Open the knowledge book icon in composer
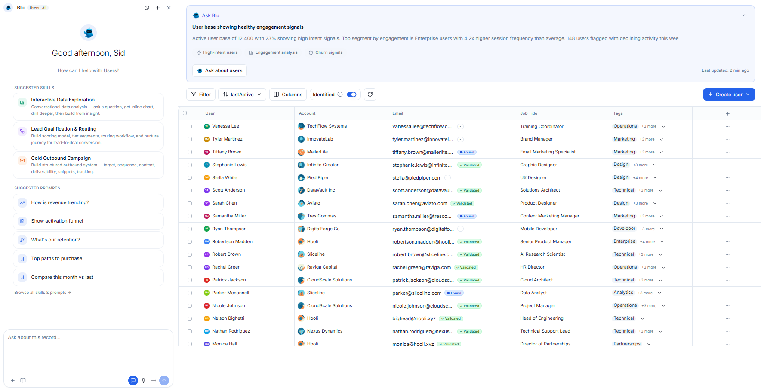The height and width of the screenshot is (391, 761). click(23, 380)
